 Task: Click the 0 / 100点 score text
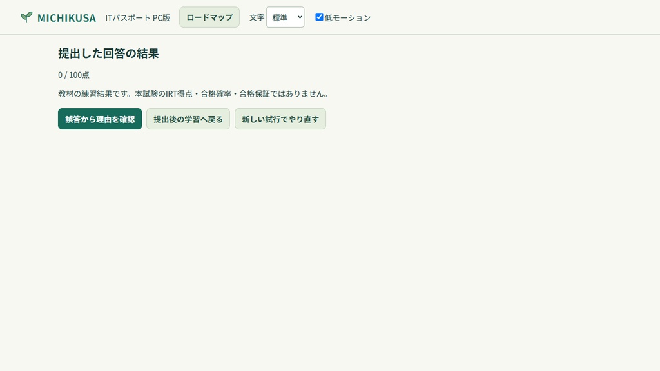[x=73, y=75]
